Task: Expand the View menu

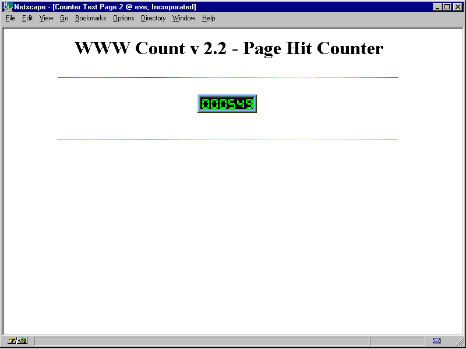Action: pyautogui.click(x=46, y=18)
